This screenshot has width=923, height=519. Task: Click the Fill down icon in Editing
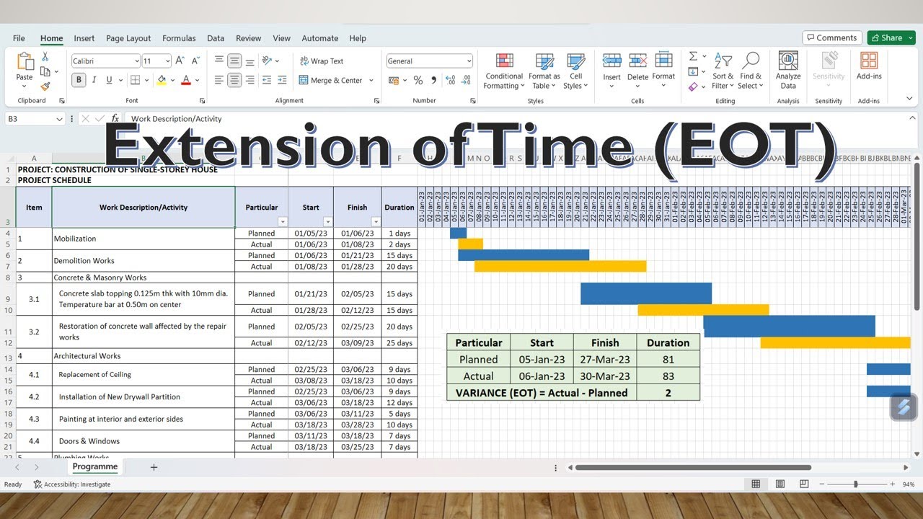pyautogui.click(x=693, y=71)
